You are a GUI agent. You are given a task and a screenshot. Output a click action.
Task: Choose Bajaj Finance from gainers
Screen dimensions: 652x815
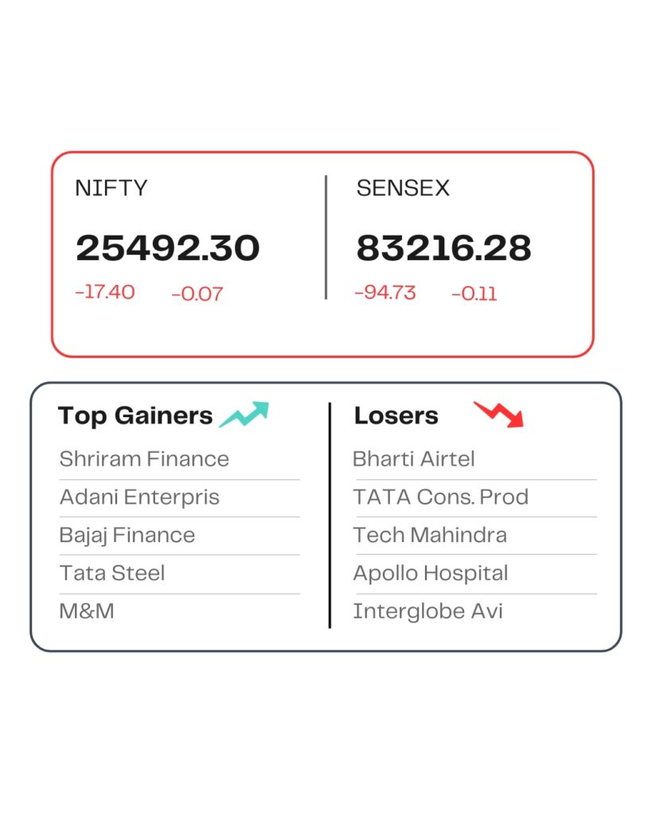click(x=127, y=535)
